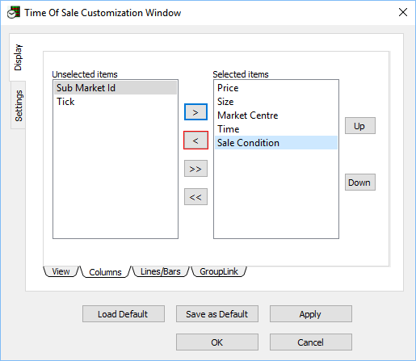Open the Lines/Bars tab
This screenshot has height=361, width=416.
tap(161, 271)
